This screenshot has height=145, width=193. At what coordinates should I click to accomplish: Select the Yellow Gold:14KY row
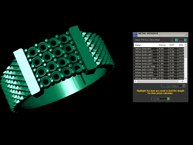[159, 55]
